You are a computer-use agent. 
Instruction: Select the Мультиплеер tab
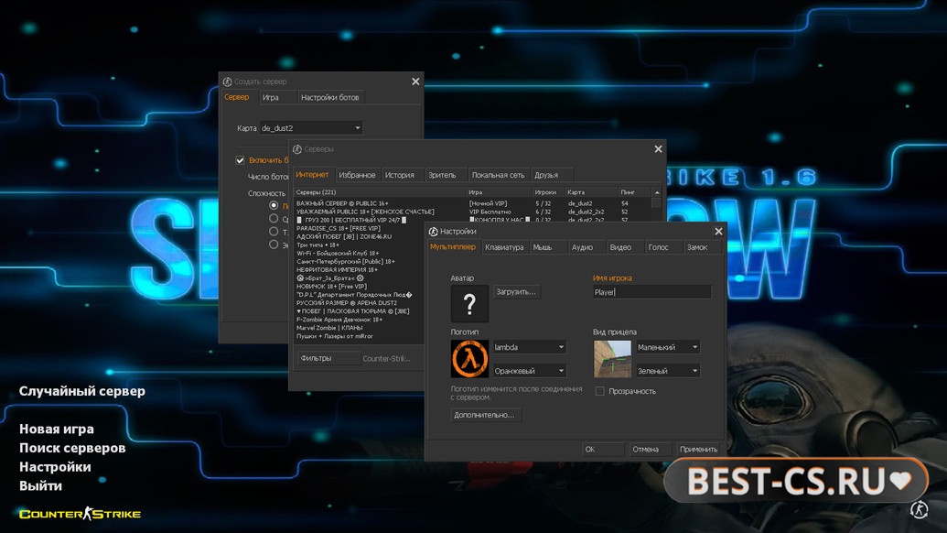coord(452,247)
